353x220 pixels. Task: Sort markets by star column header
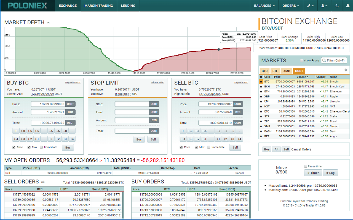[x=261, y=77]
